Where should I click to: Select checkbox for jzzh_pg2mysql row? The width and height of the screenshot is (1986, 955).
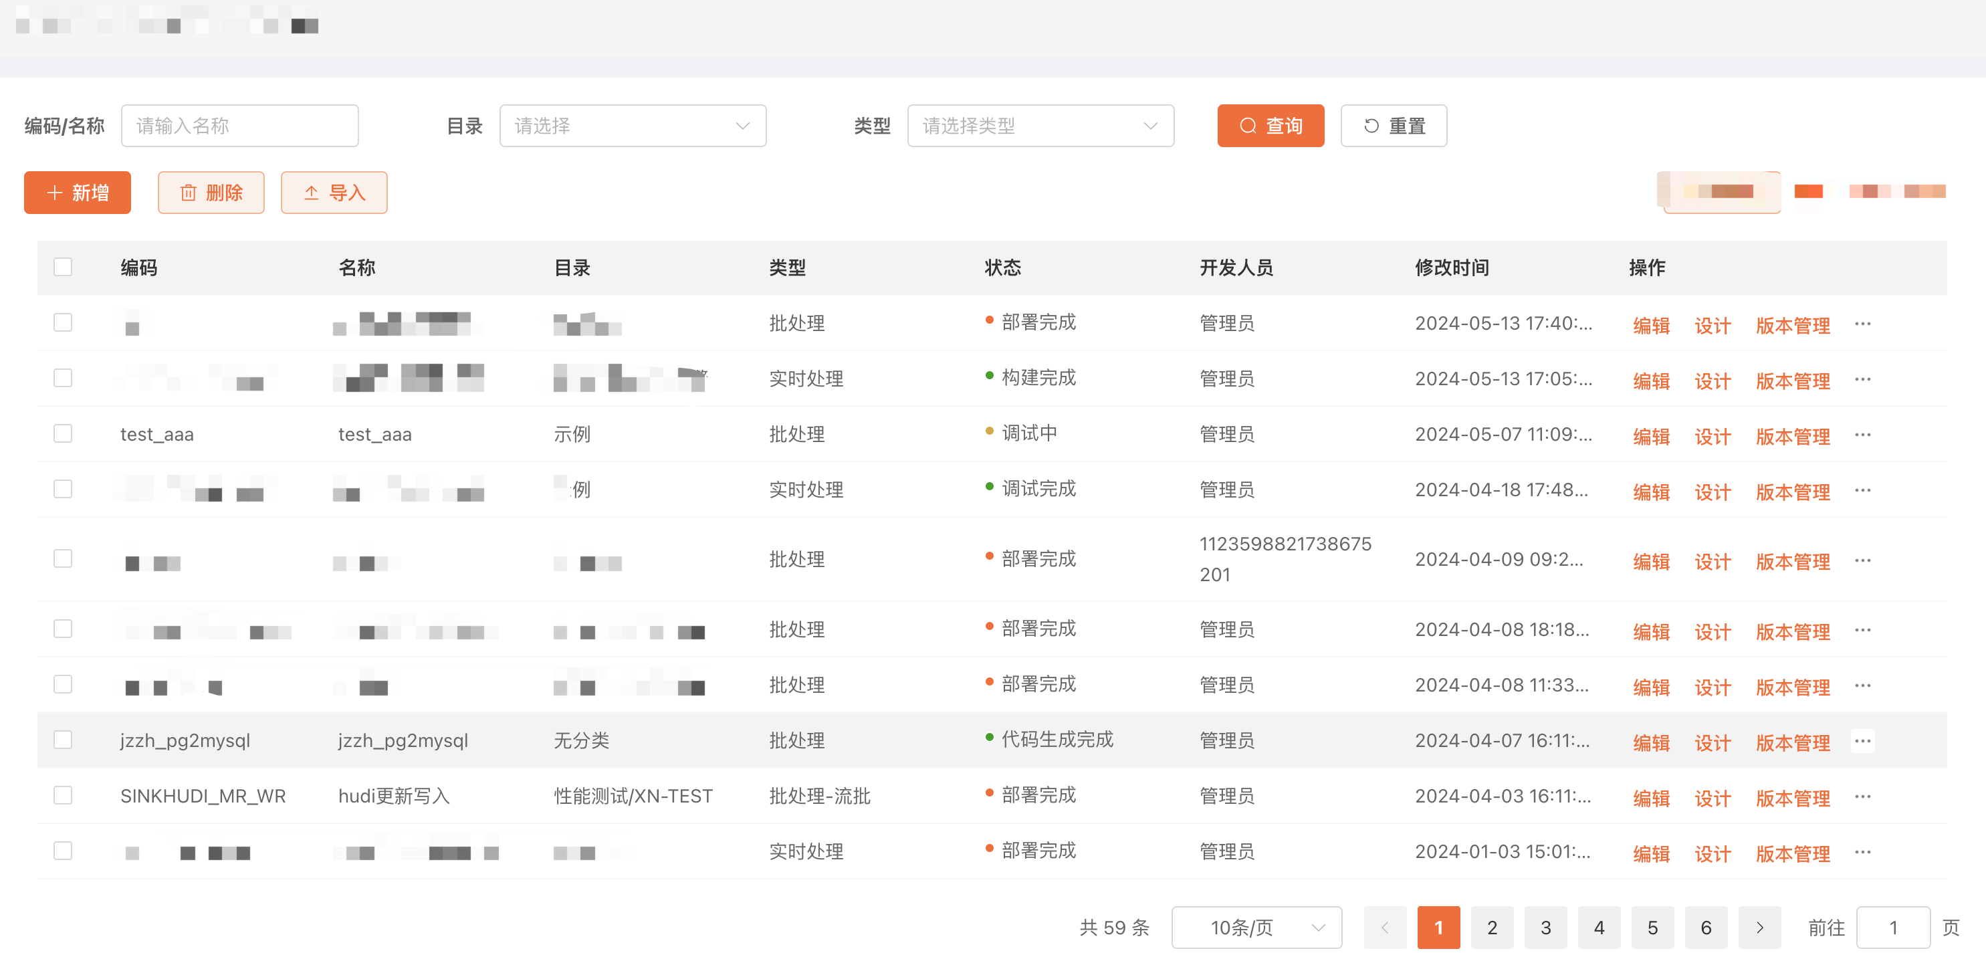[64, 739]
